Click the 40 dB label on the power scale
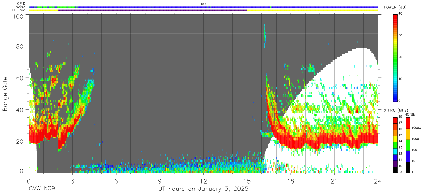 [x=400, y=14]
